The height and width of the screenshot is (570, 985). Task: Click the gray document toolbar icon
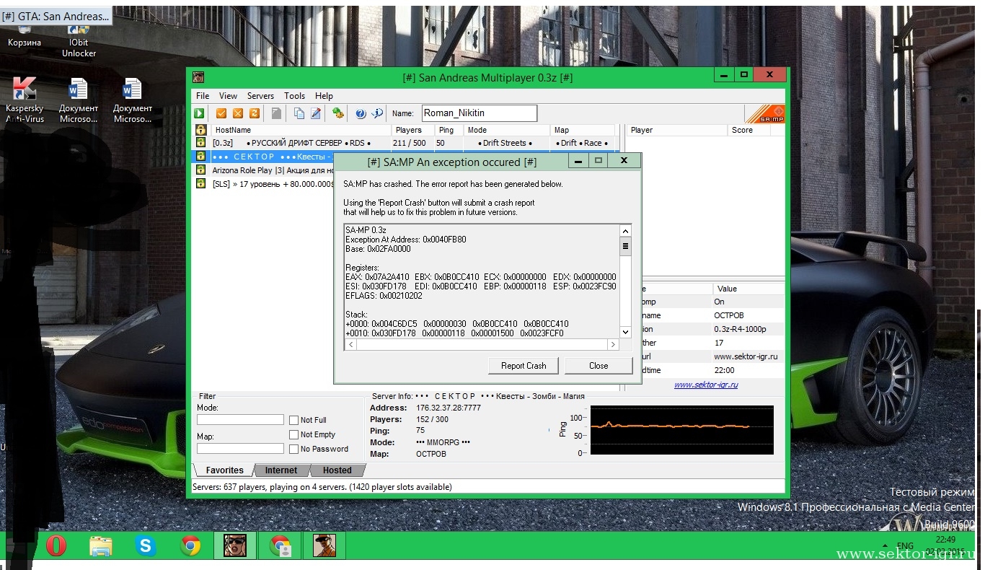pos(276,113)
